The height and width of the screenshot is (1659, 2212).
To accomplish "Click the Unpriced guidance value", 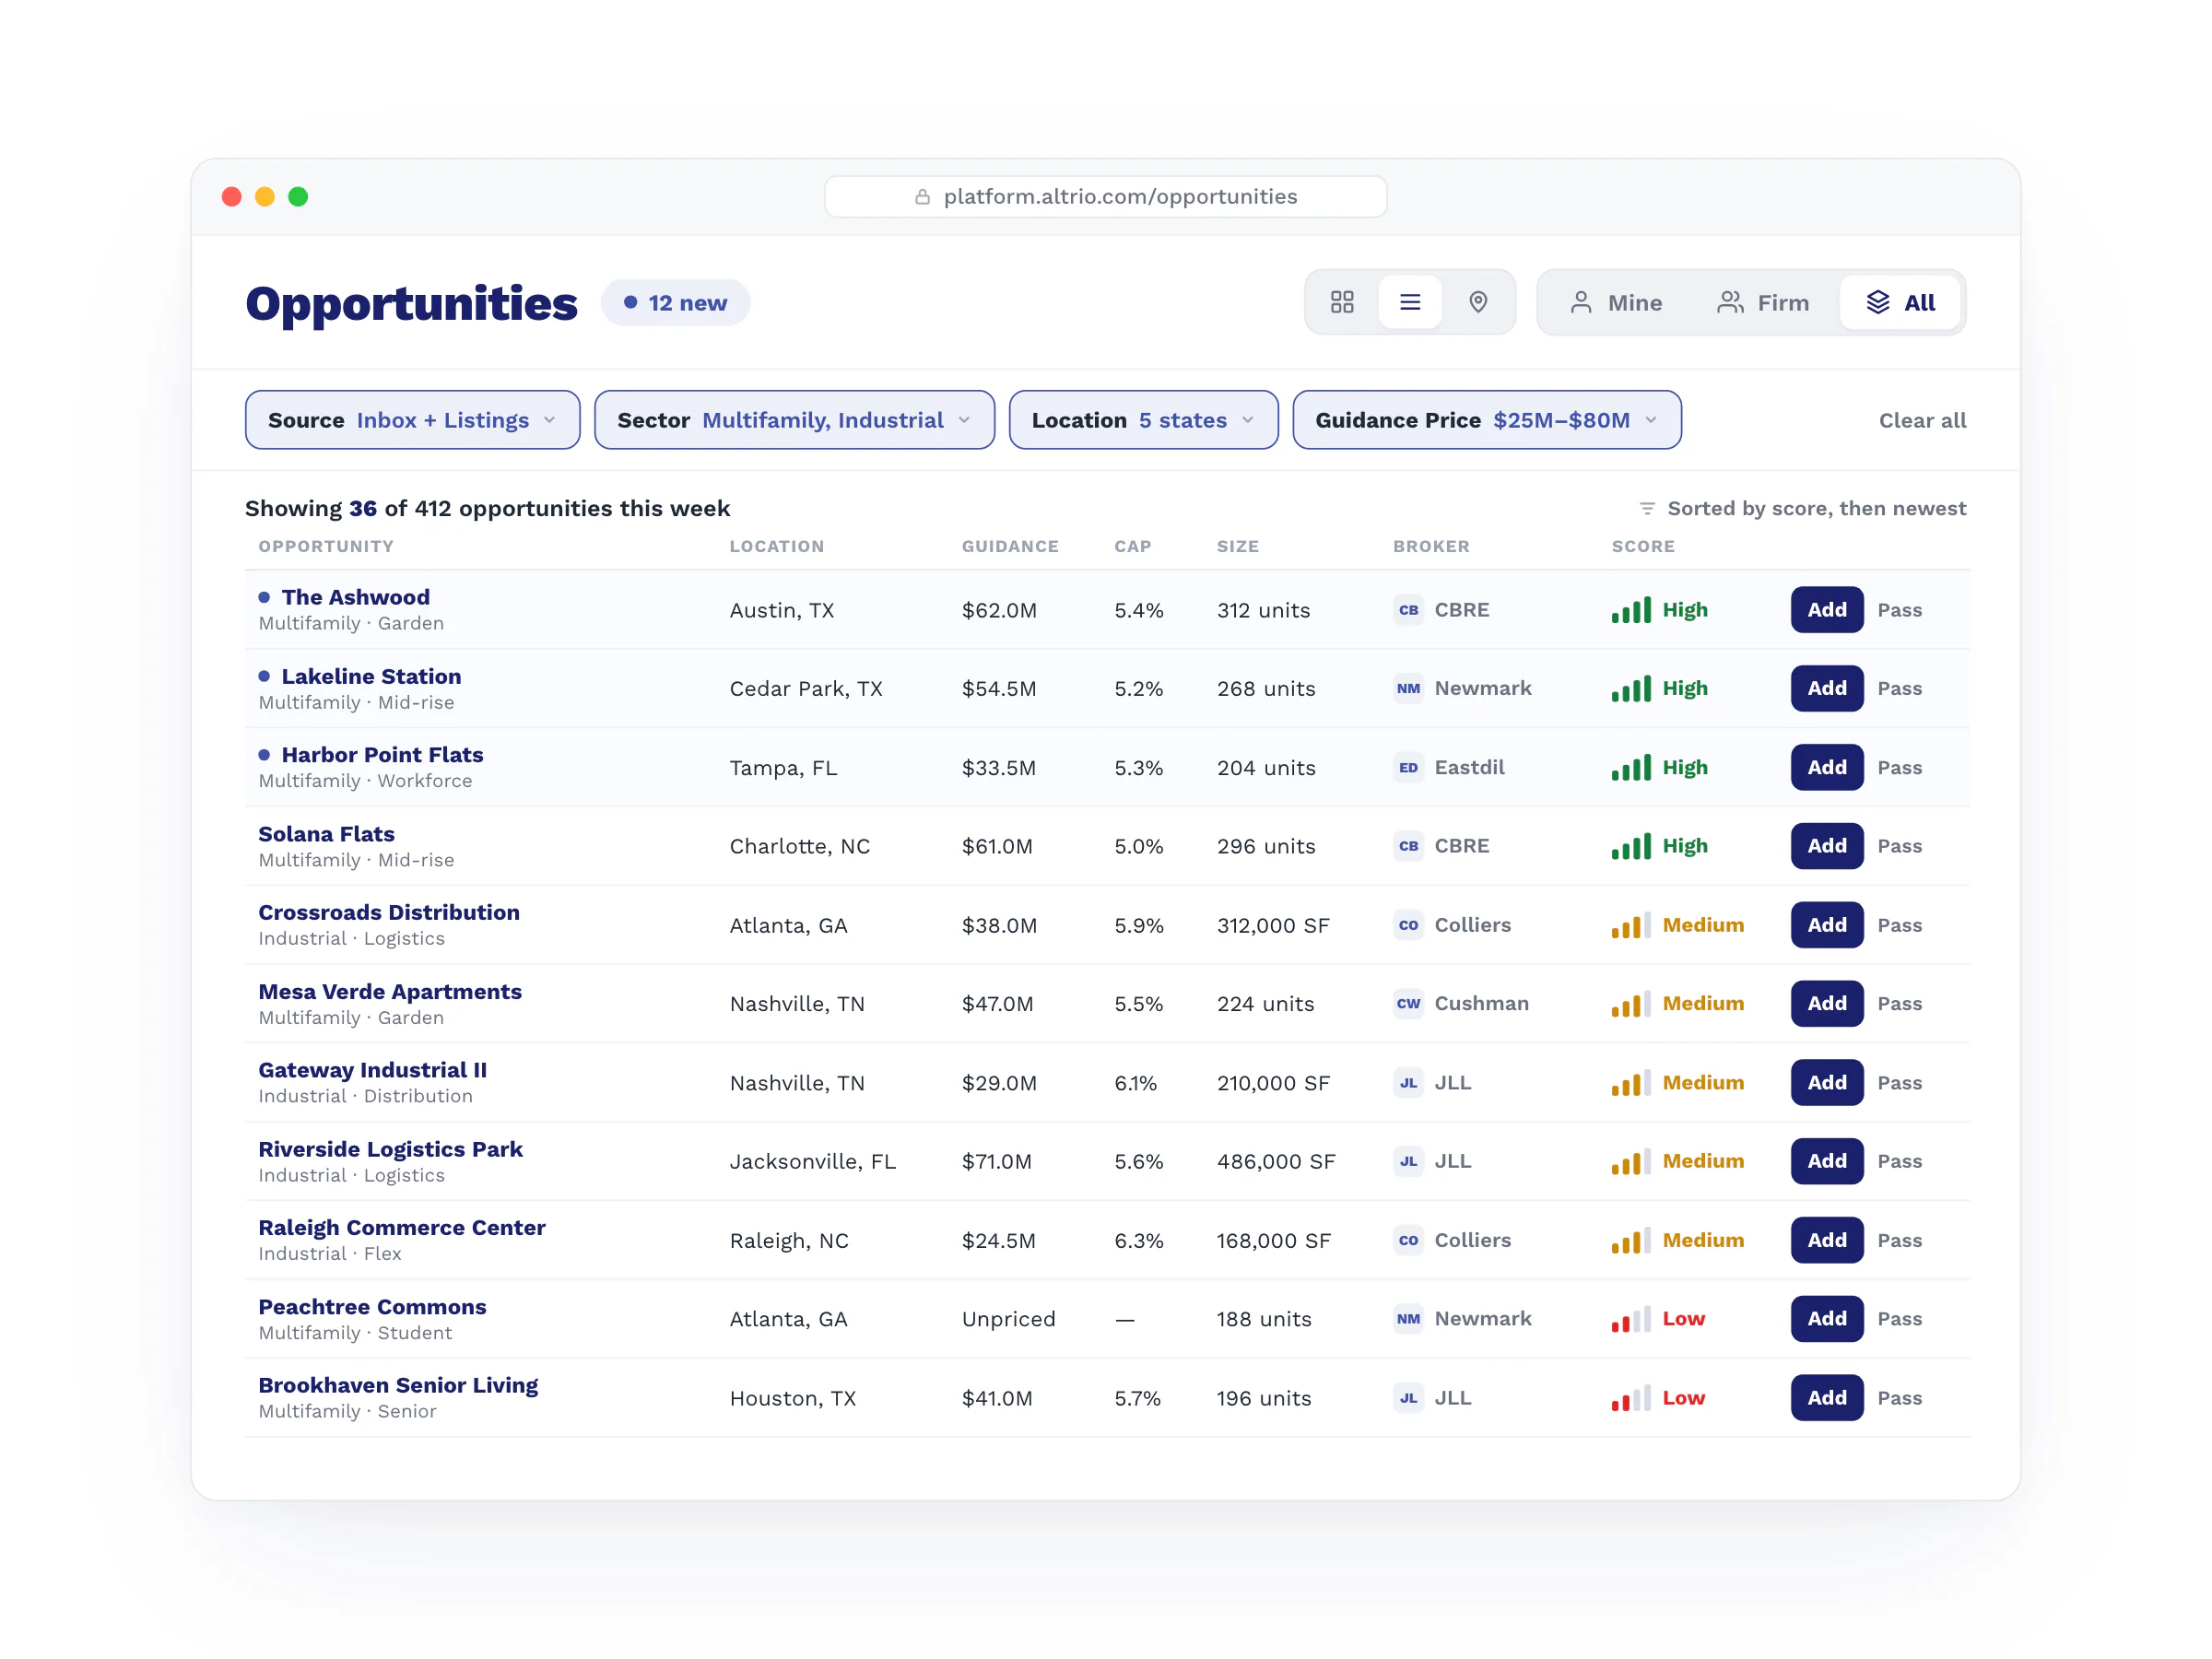I will [x=1008, y=1319].
